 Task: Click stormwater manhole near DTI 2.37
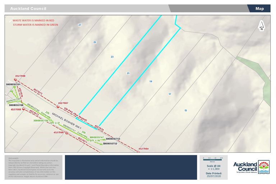coord(51,119)
